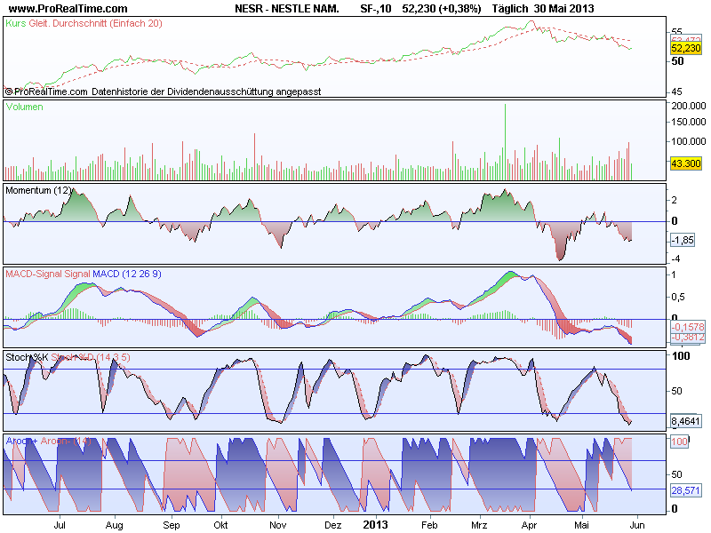Image resolution: width=711 pixels, height=533 pixels.
Task: Click the Okt month label
Action: [x=220, y=525]
